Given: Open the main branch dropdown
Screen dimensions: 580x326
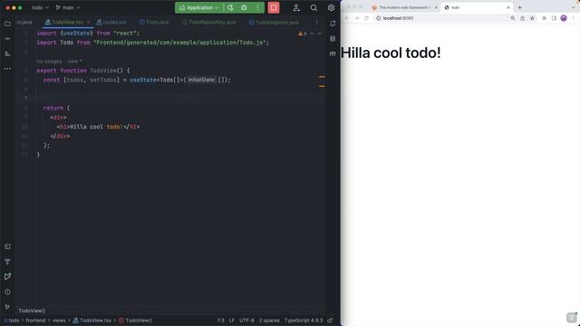Looking at the screenshot, I should coord(67,7).
